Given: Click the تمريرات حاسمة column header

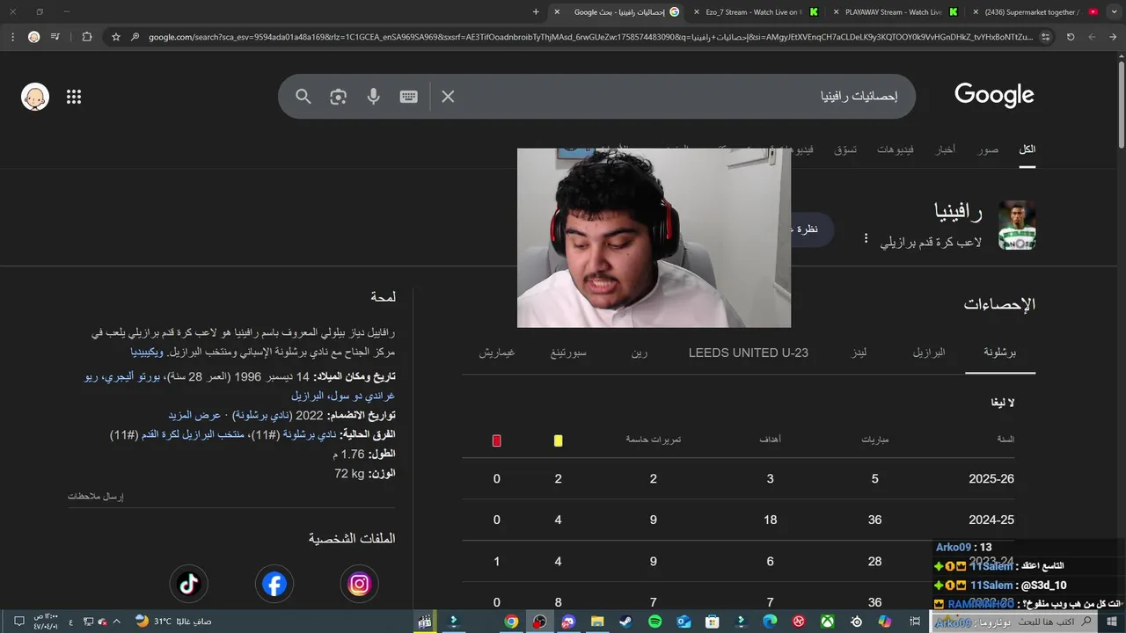Looking at the screenshot, I should click(x=654, y=440).
